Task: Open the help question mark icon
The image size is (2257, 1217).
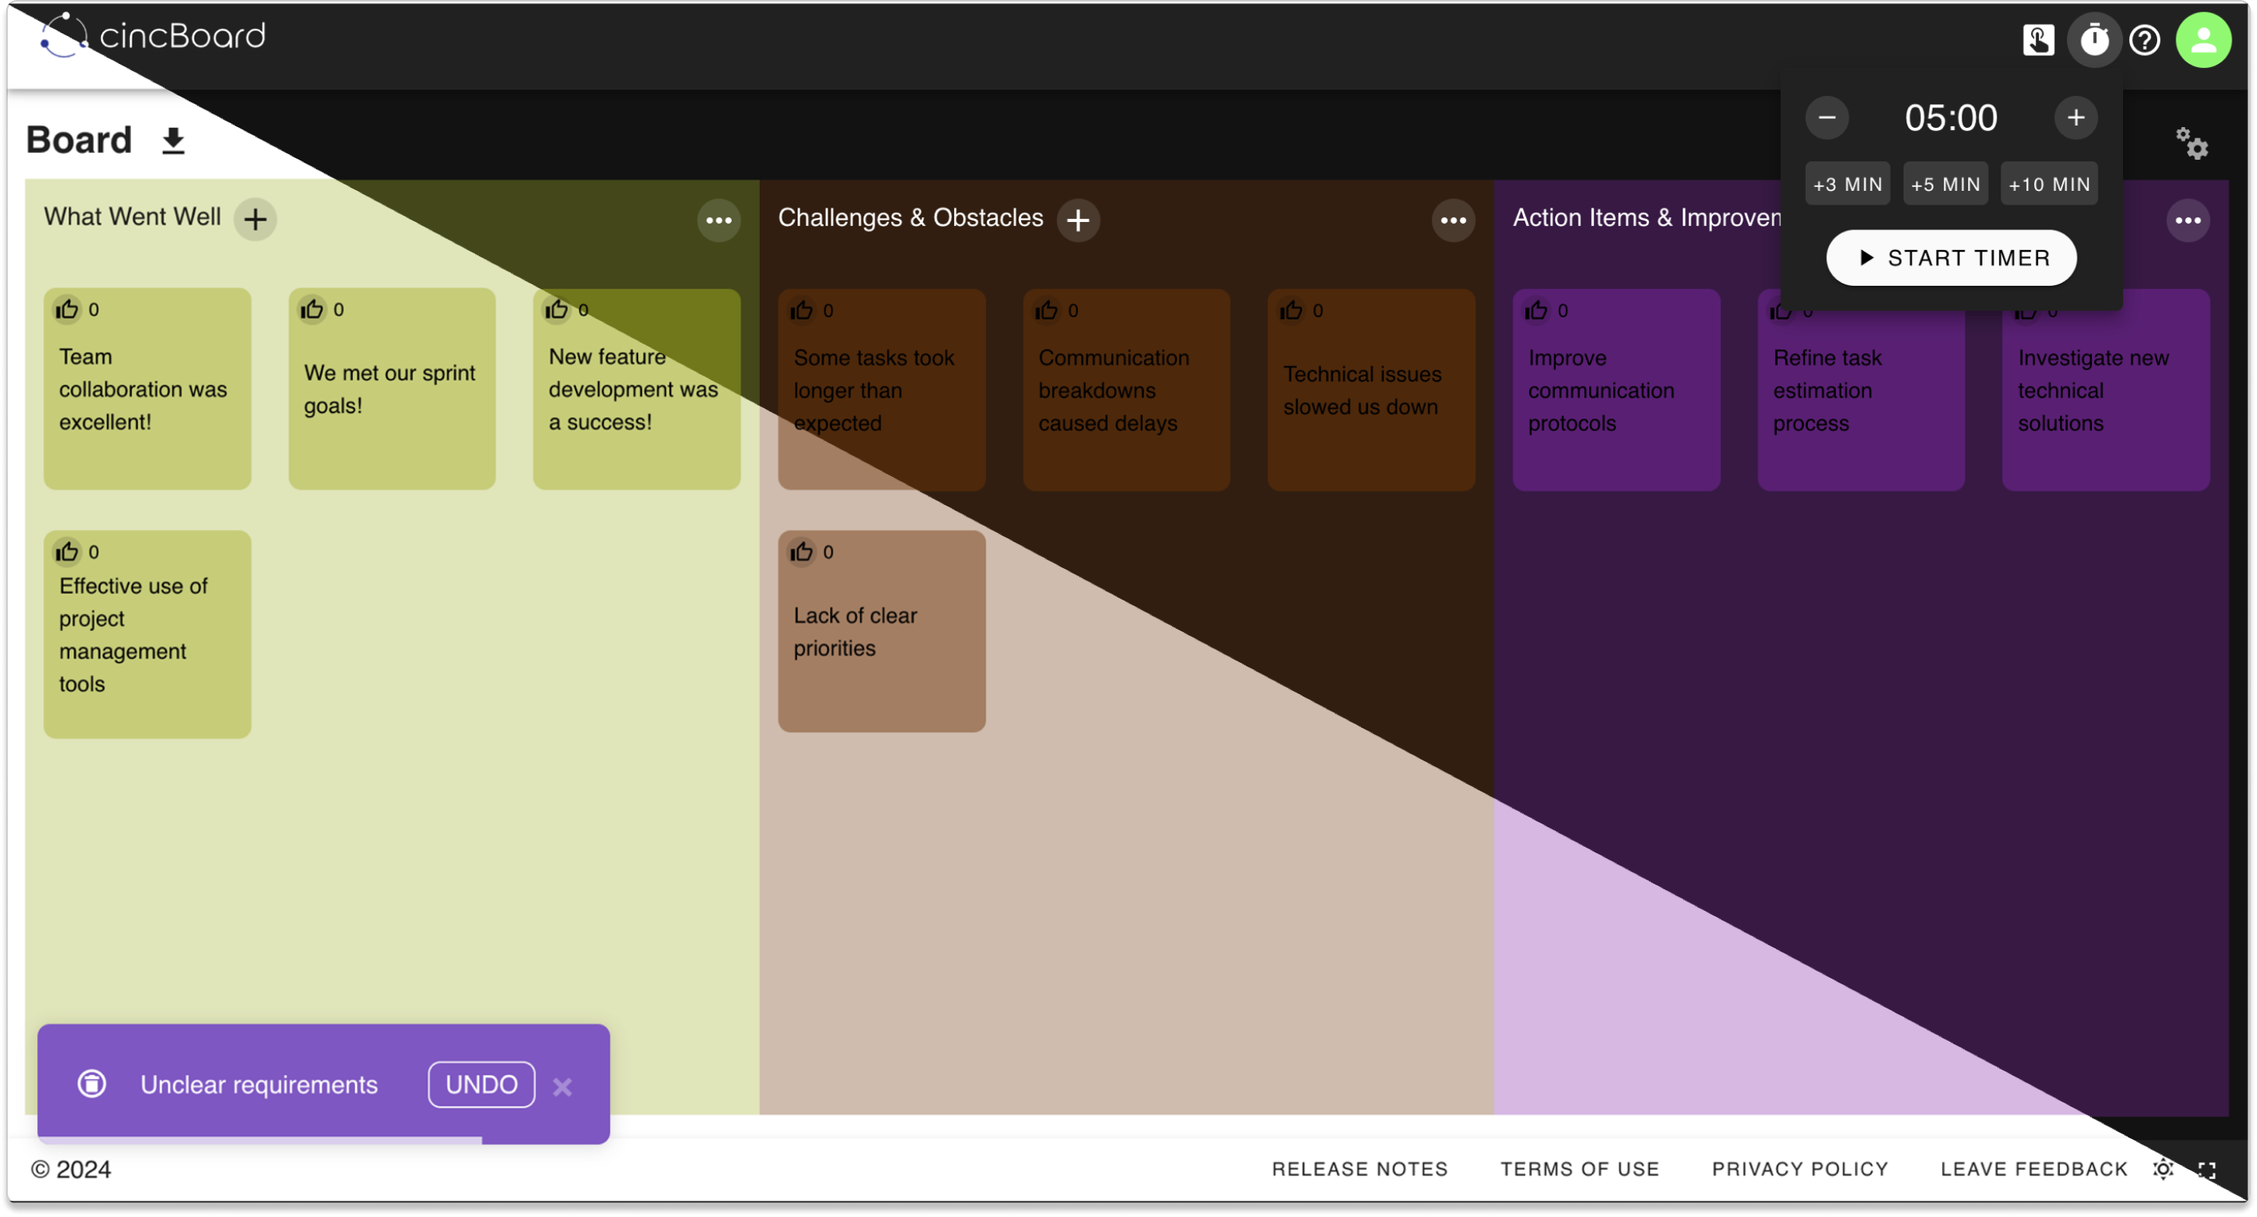Action: (2144, 40)
